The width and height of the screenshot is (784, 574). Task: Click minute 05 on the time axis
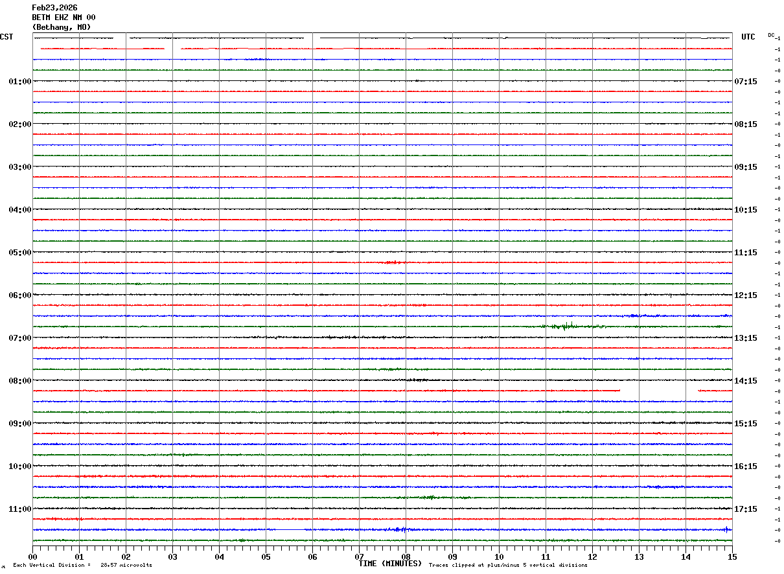266,557
